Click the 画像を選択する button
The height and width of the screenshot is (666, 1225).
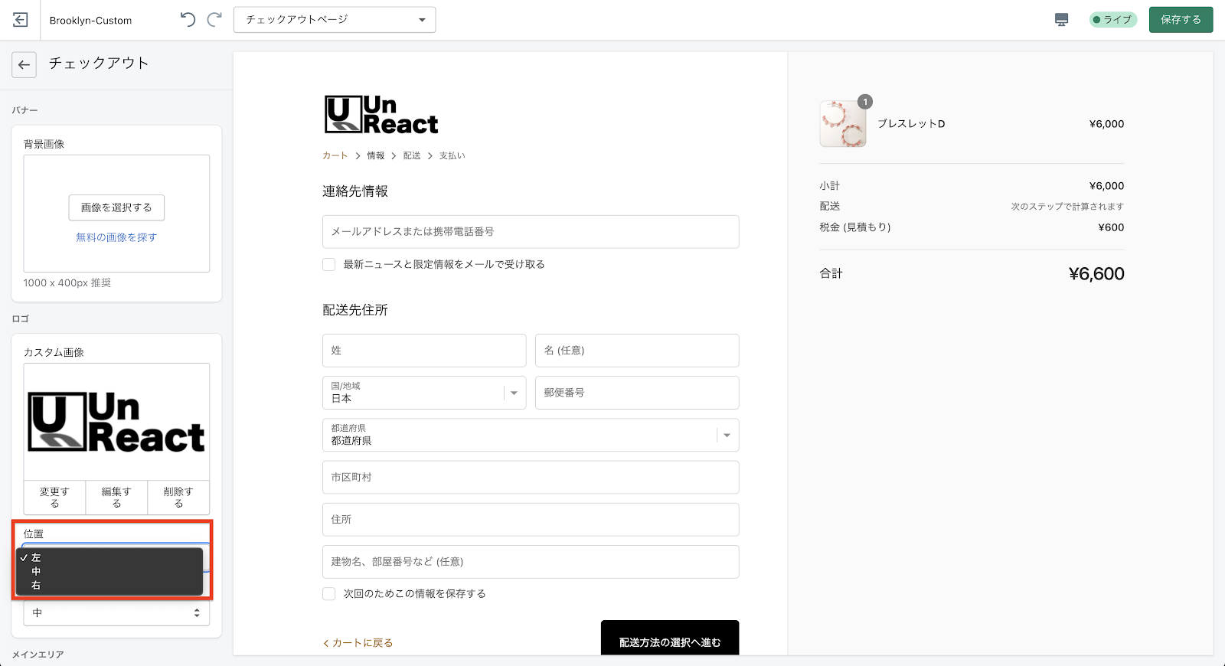point(116,207)
